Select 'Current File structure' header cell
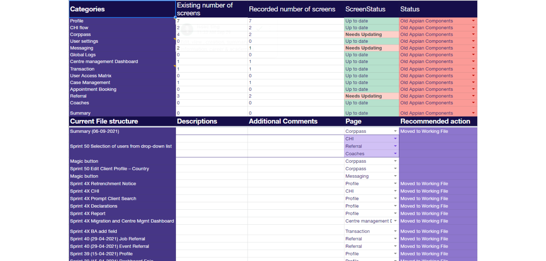Screen dimensions: 546x261 pyautogui.click(x=122, y=121)
